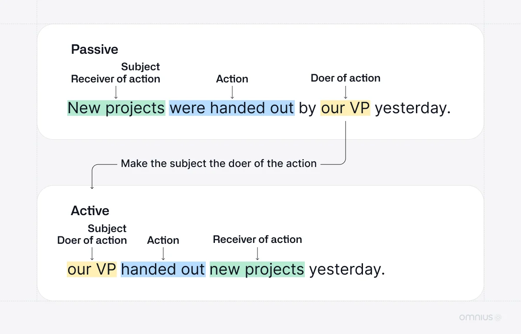Click the 'Receiver of action' label in Active card

(257, 239)
